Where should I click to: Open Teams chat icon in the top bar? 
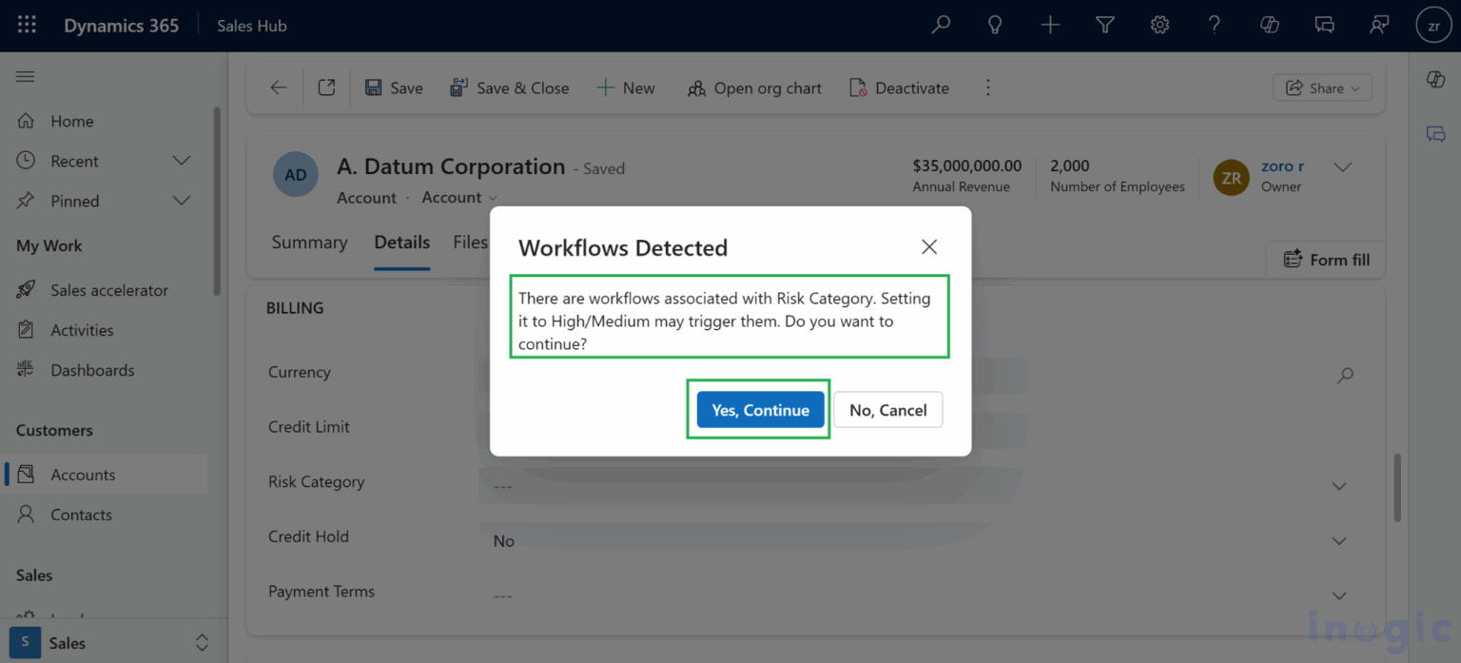pos(1324,25)
